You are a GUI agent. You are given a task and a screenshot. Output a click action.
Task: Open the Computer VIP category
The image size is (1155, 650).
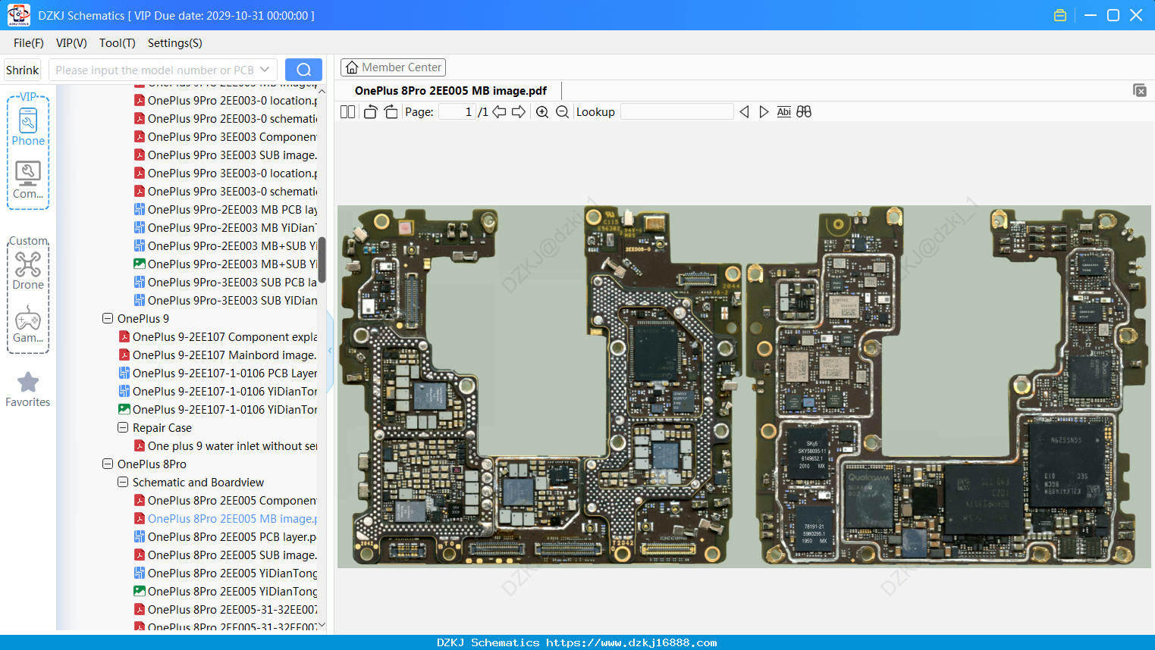(x=28, y=180)
